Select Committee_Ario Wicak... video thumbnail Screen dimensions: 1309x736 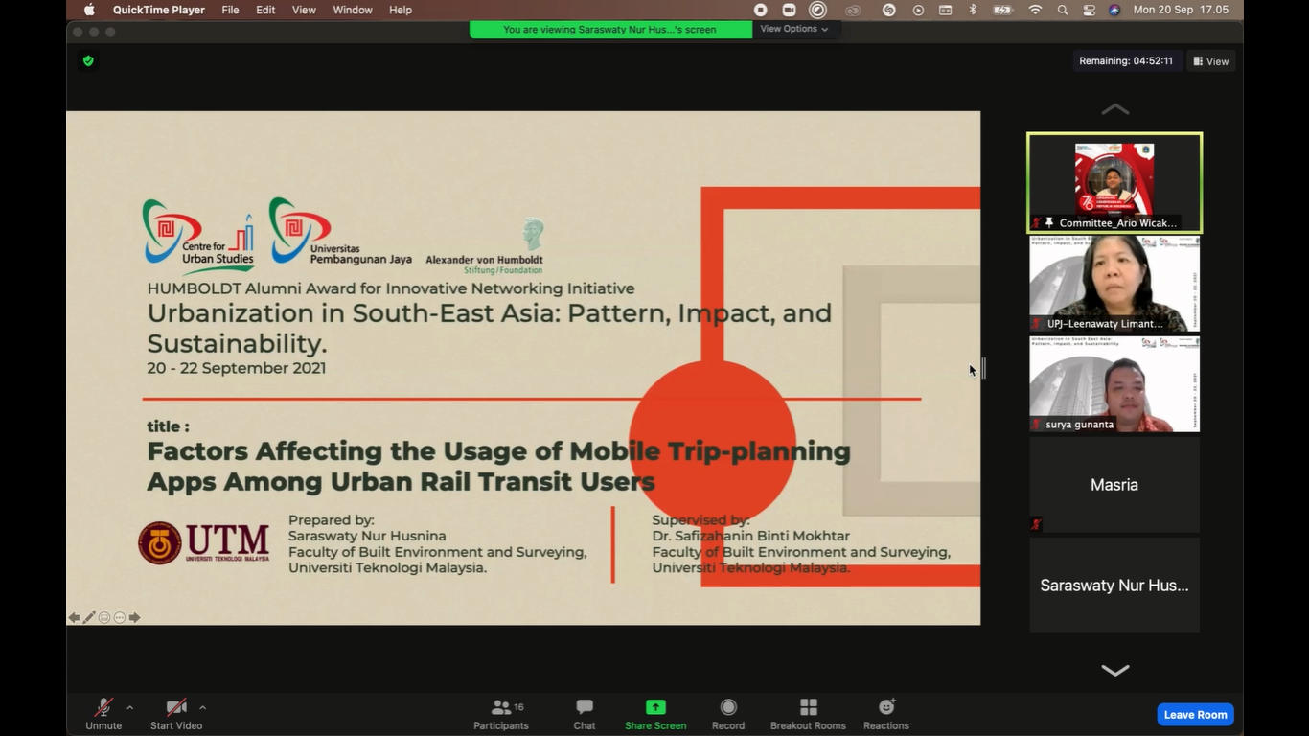pyautogui.click(x=1114, y=182)
